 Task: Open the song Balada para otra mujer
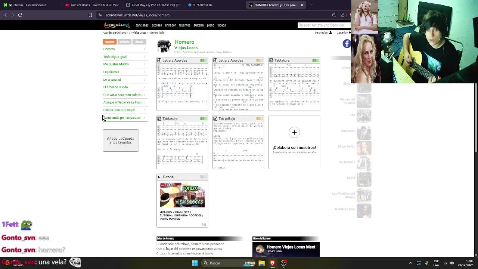(125, 110)
